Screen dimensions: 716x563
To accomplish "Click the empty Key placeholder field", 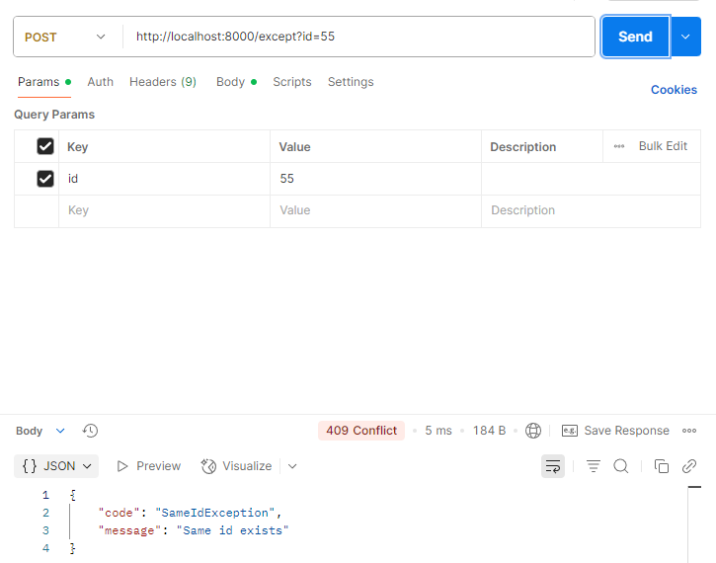I will pyautogui.click(x=164, y=210).
